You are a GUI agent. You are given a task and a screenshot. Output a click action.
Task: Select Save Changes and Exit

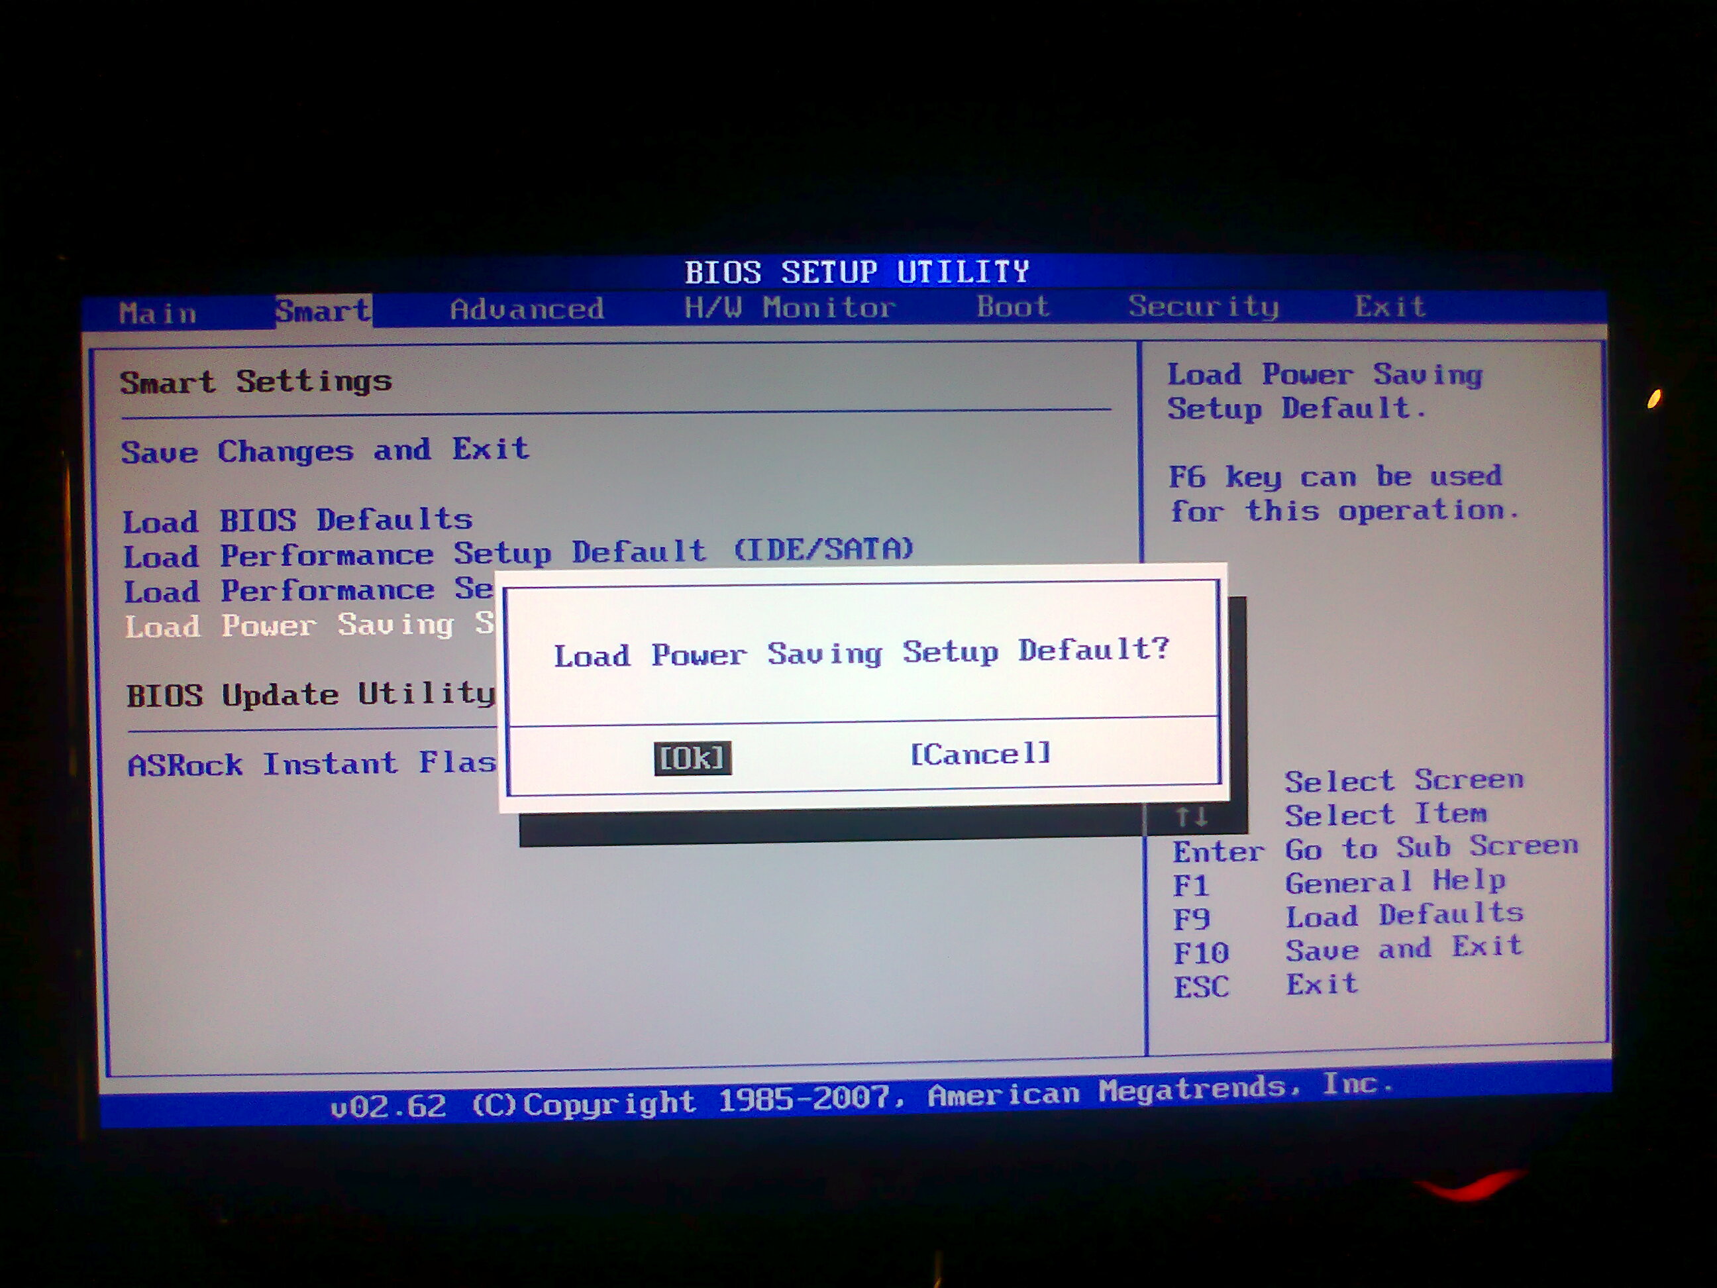pos(325,451)
